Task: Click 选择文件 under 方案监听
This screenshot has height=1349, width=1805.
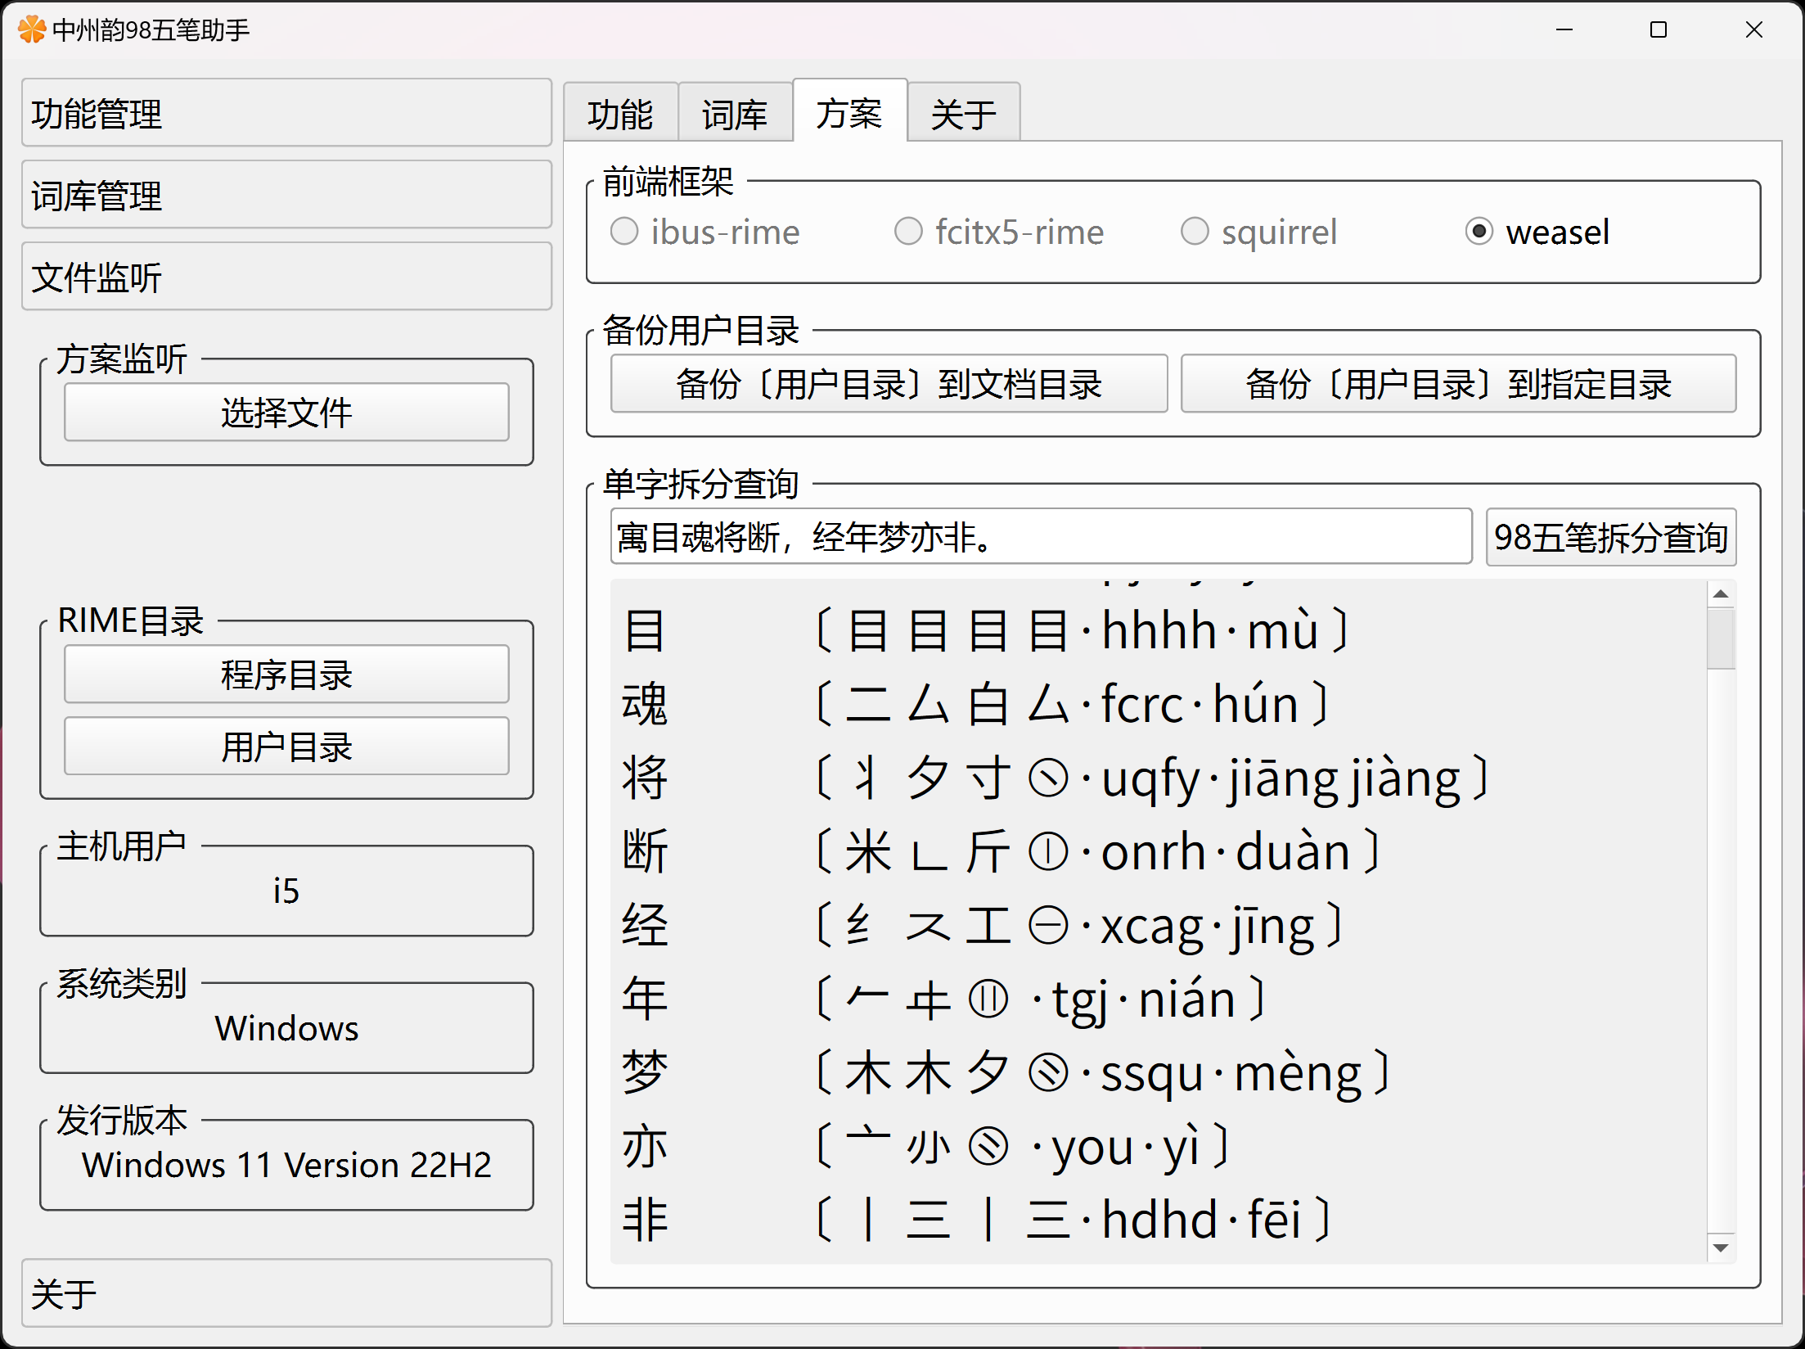Action: pos(286,412)
